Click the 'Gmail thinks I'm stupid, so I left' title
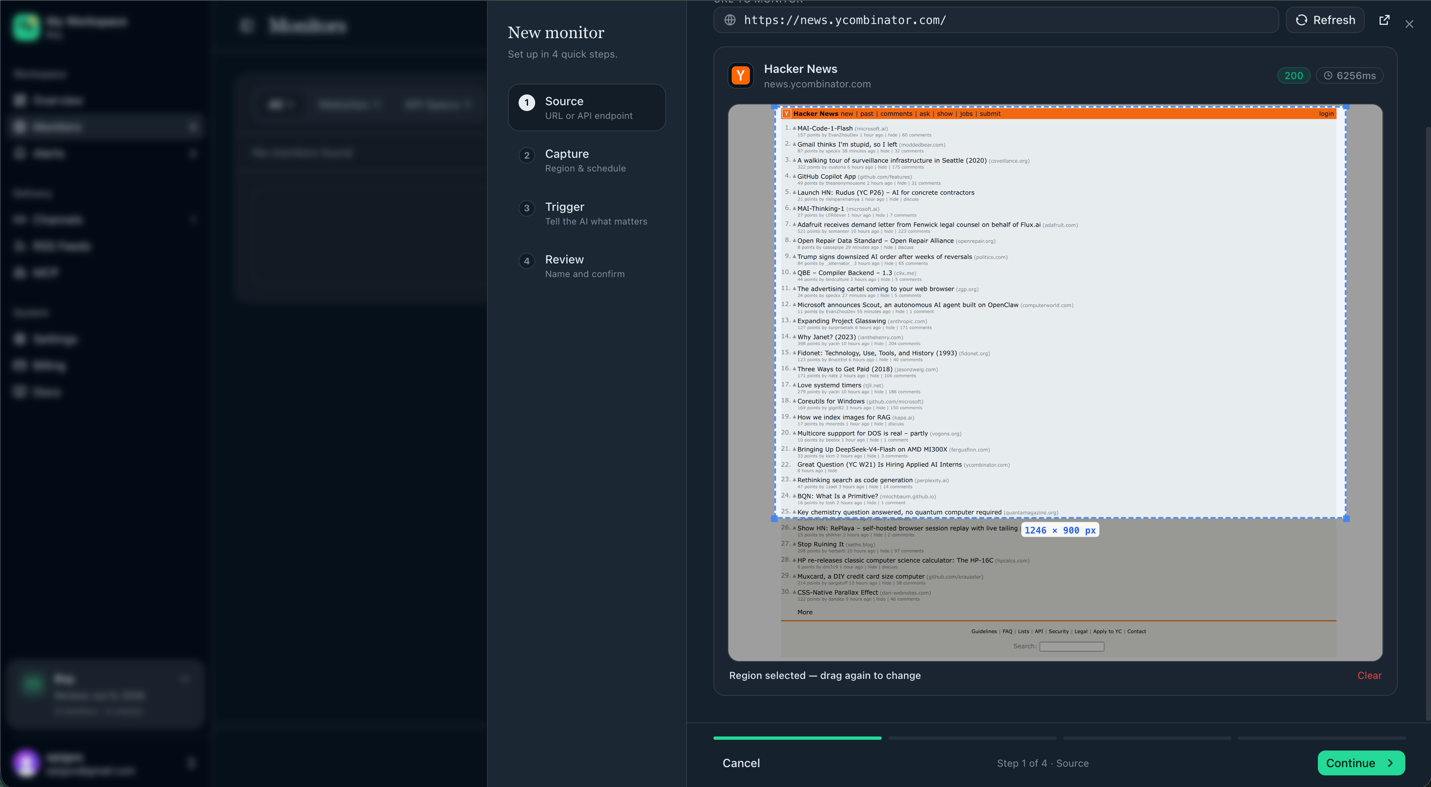Viewport: 1431px width, 787px height. click(847, 144)
